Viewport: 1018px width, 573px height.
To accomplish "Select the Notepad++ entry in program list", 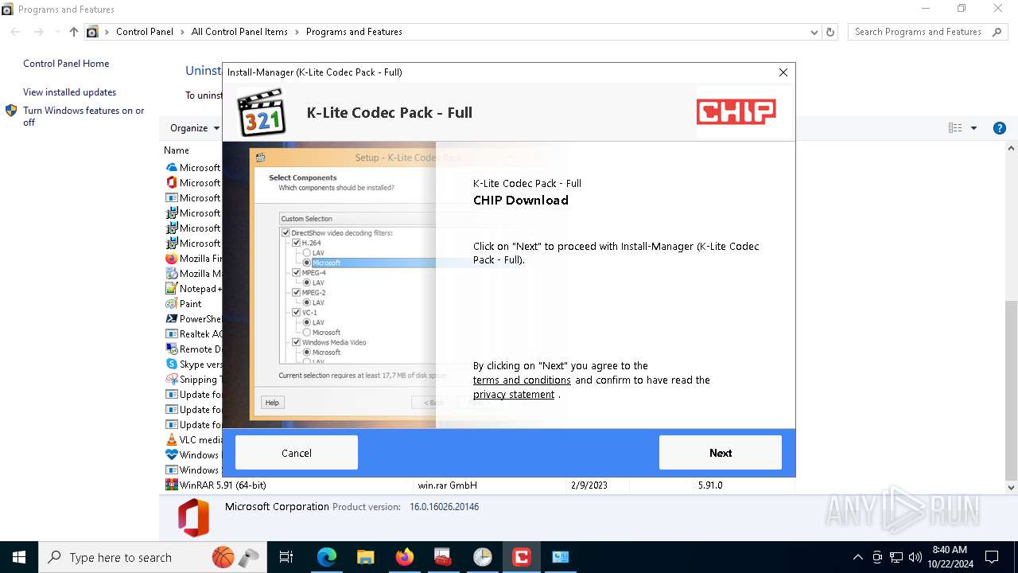I will 193,289.
